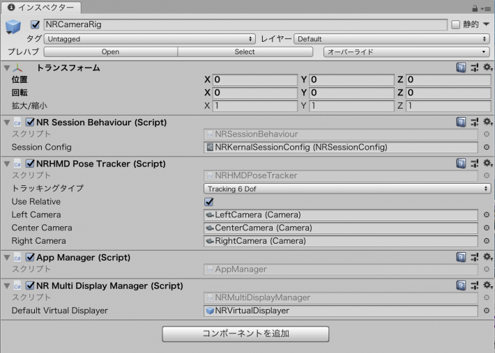Viewport: 495px width, 353px height.
Task: Click object picker beside Session Config field
Action: tap(486, 148)
